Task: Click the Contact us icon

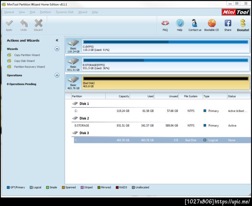Action: click(x=194, y=23)
